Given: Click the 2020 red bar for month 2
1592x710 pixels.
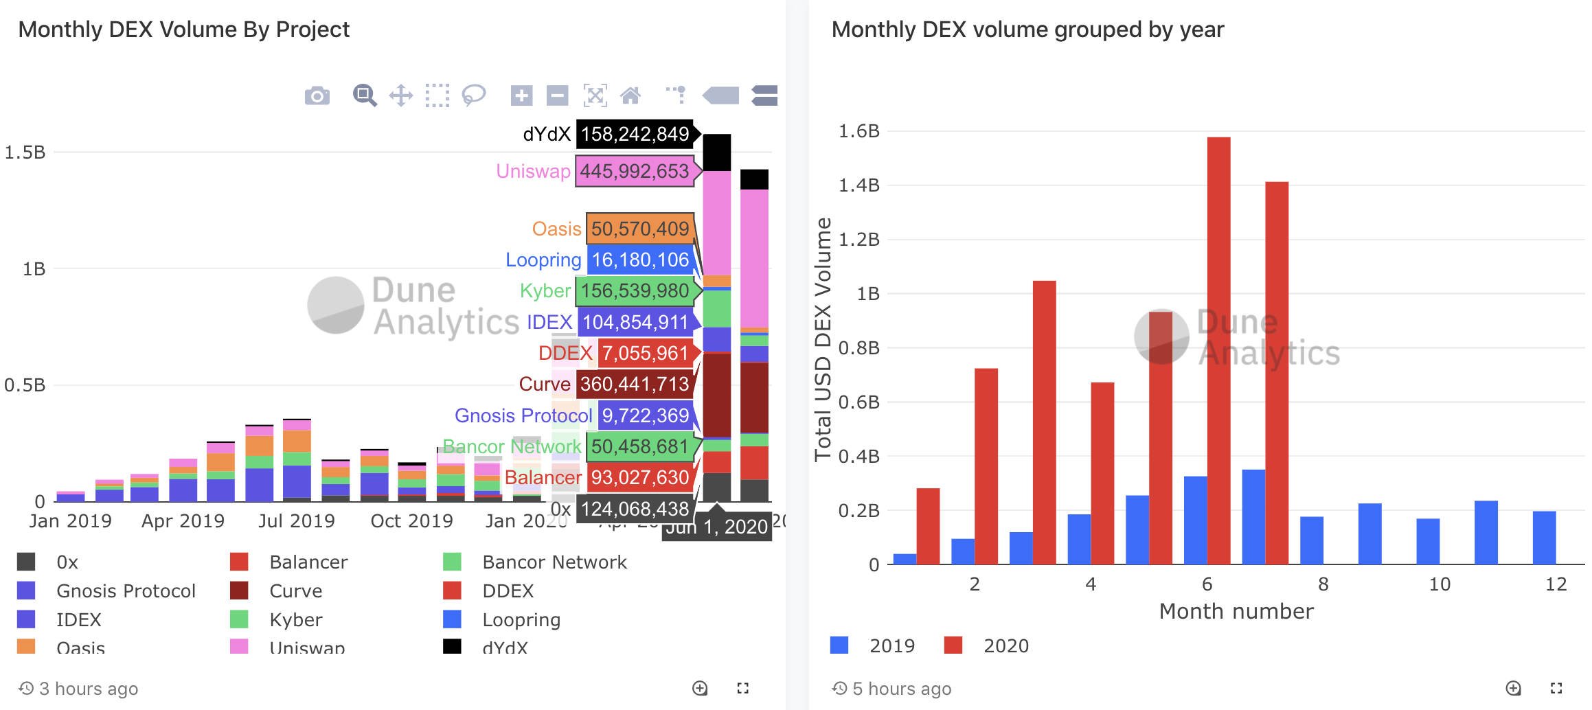Looking at the screenshot, I should (x=986, y=466).
